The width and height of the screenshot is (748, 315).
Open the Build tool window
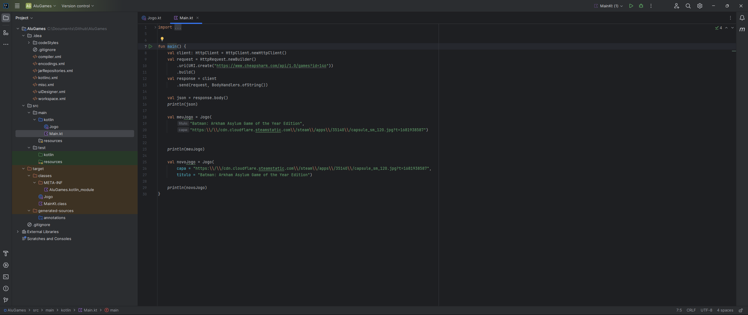[6, 253]
